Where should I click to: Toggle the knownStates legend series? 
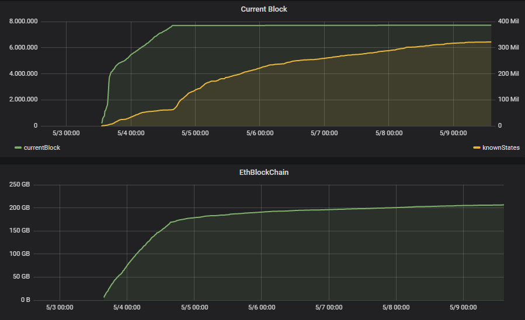click(501, 147)
